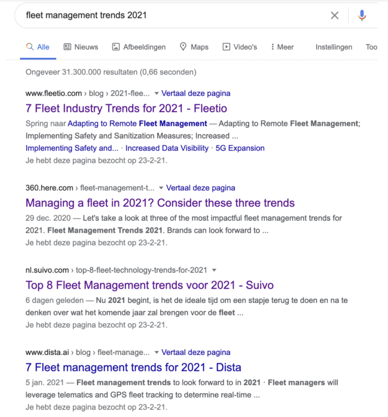Click inside the search input field
Image resolution: width=388 pixels, height=417 pixels.
(x=152, y=16)
